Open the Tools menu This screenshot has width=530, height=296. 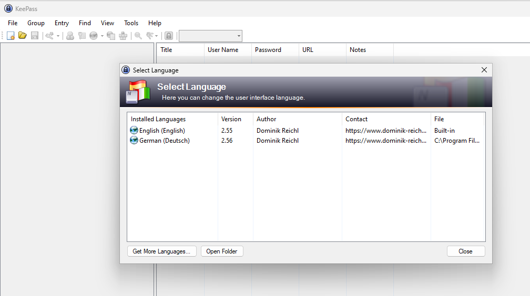131,23
